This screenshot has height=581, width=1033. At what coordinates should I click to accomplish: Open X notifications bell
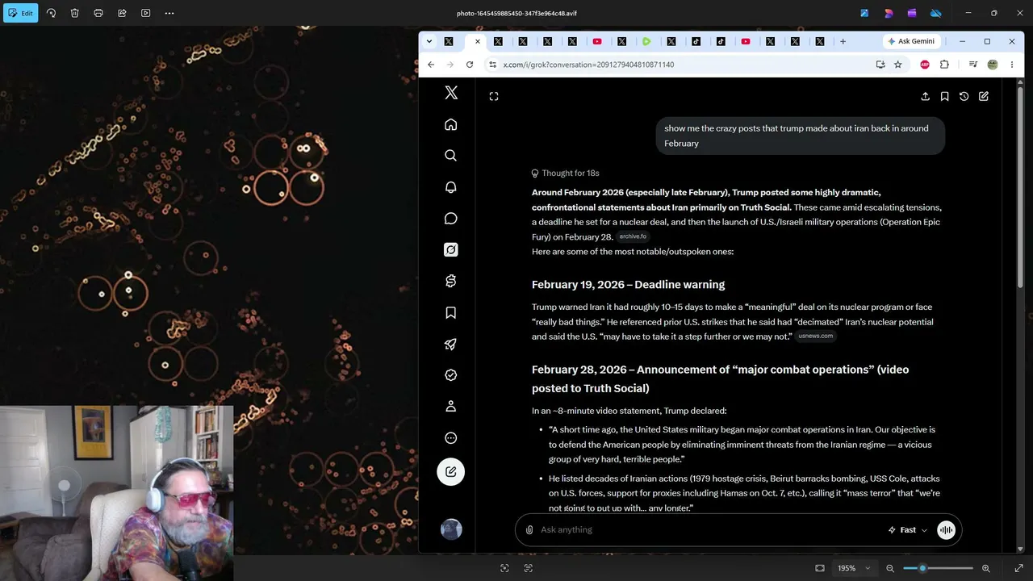451,187
